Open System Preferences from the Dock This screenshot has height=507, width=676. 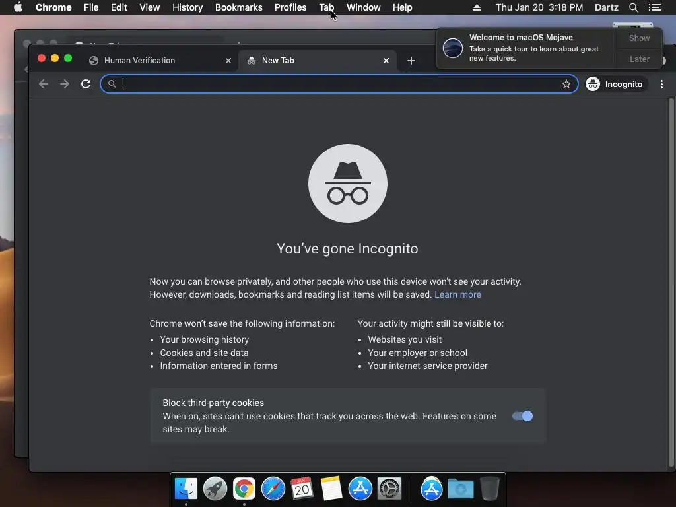pyautogui.click(x=389, y=489)
